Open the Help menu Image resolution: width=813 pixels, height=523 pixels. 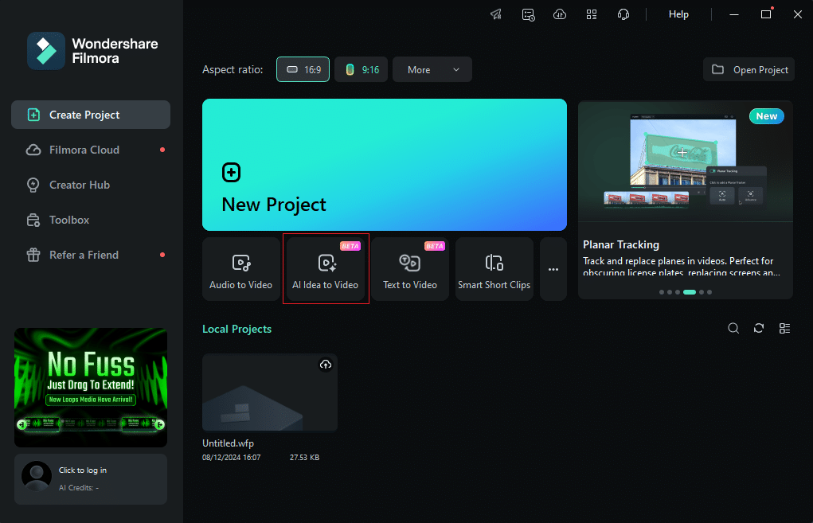tap(678, 14)
